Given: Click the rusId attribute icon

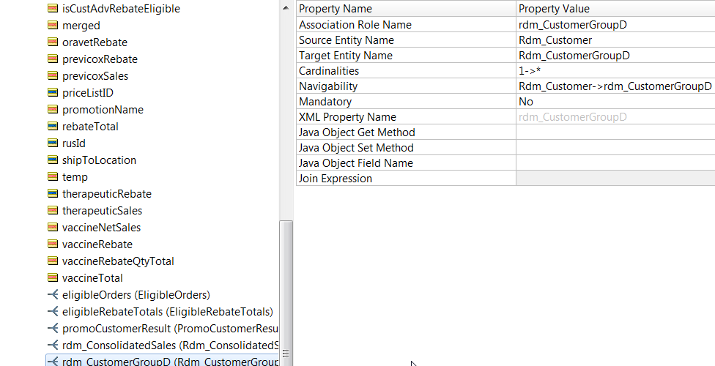Looking at the screenshot, I should coord(53,143).
